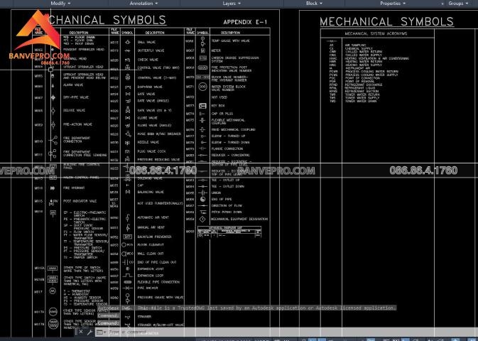Select the pressure gauge with valve symbol

pyautogui.click(x=128, y=298)
